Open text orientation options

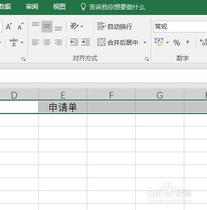[74, 26]
